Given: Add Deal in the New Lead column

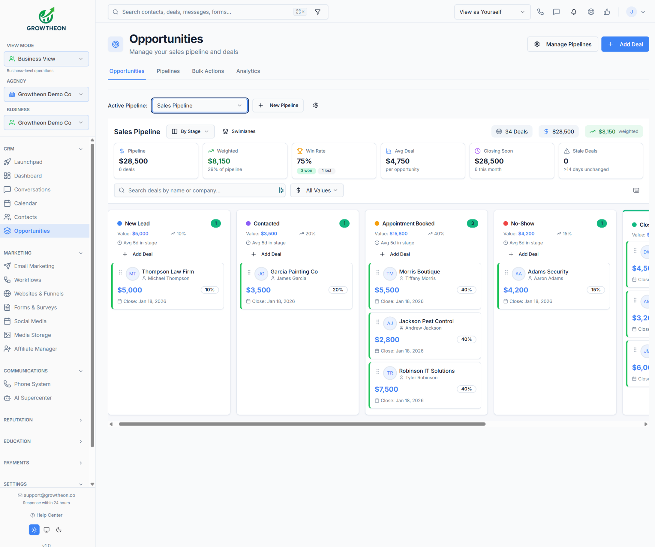Looking at the screenshot, I should (138, 254).
